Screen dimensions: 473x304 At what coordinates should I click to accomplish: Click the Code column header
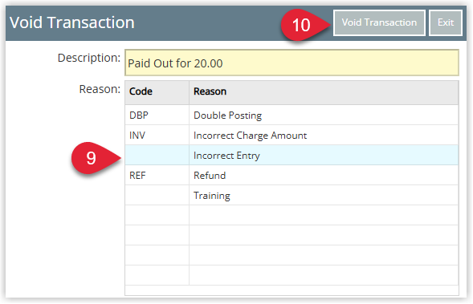pos(157,91)
